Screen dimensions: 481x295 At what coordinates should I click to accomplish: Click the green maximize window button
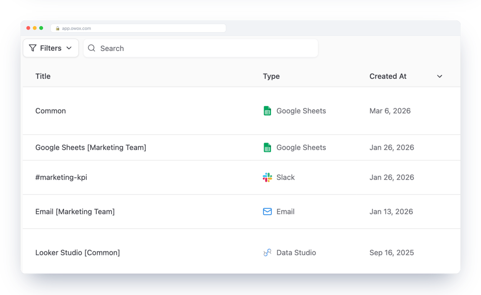(41, 28)
